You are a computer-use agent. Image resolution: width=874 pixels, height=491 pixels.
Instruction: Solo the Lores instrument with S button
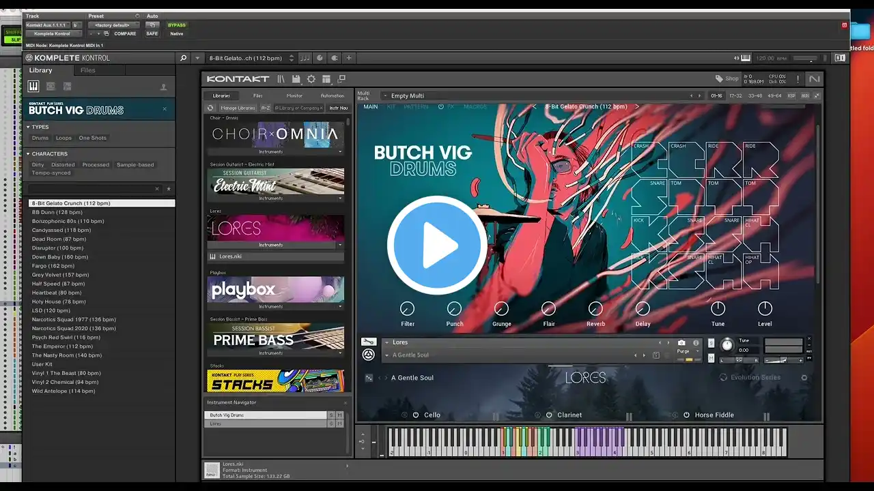coord(711,343)
